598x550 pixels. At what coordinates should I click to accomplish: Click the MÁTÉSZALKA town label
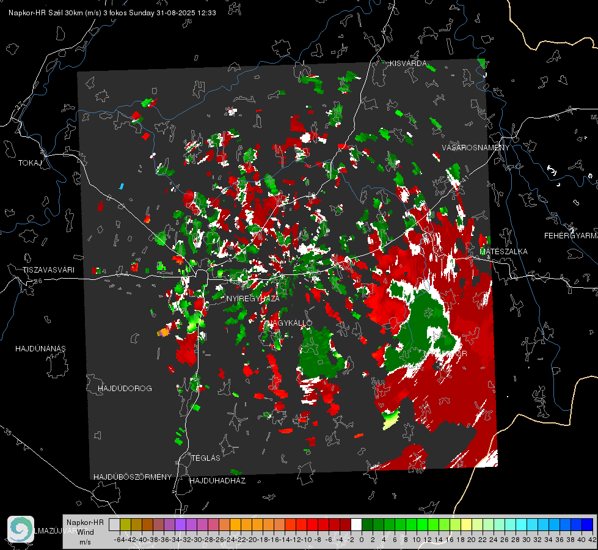point(504,251)
